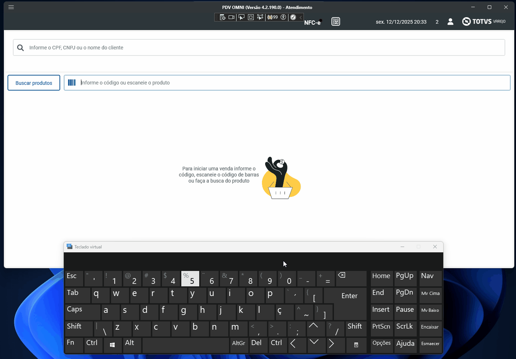Toggle the Caps key

click(82, 312)
